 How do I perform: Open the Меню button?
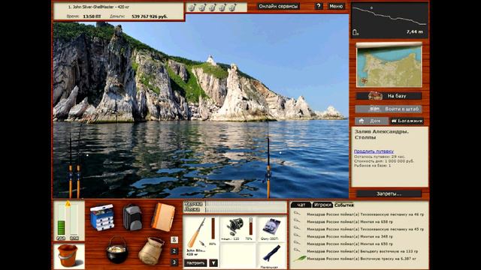[336, 6]
